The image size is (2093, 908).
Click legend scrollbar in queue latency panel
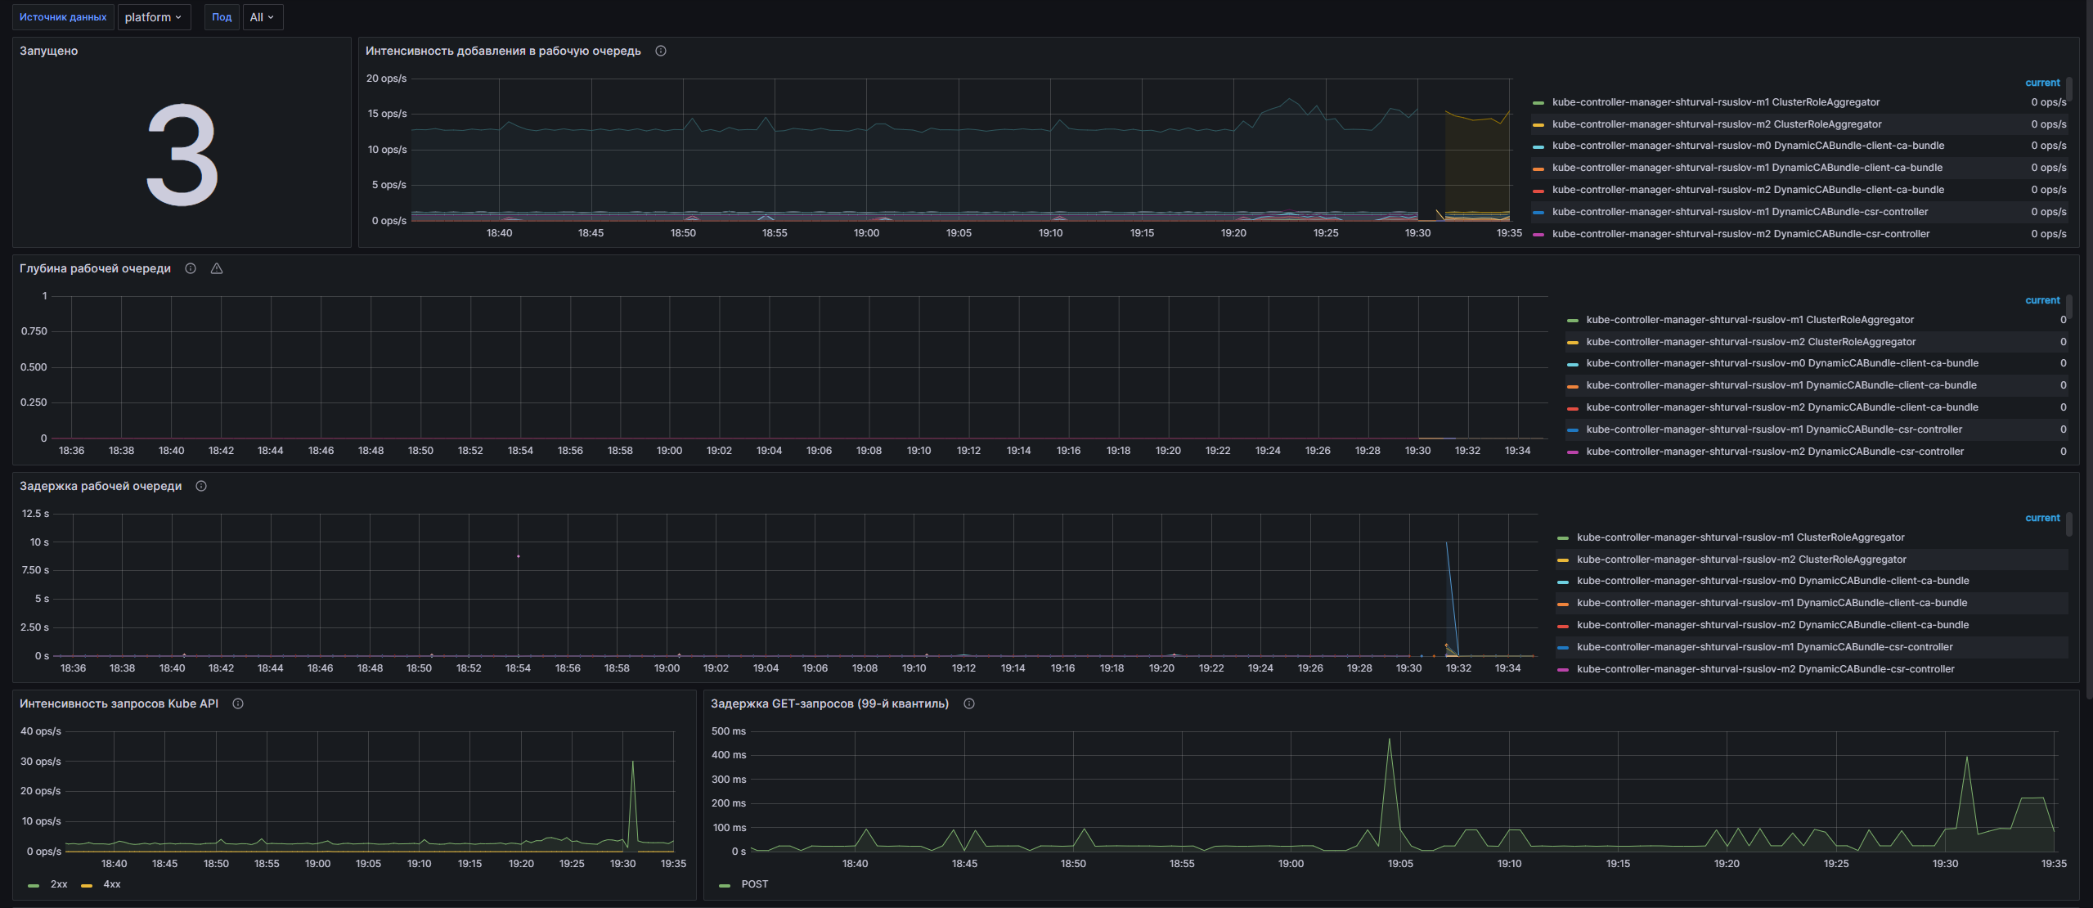pos(2069,524)
